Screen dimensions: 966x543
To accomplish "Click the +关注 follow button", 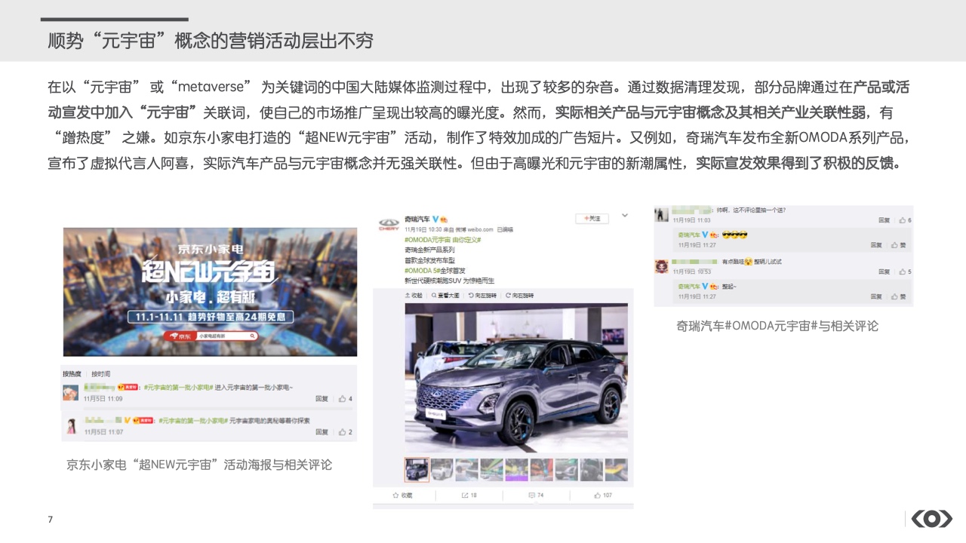I will pyautogui.click(x=592, y=219).
